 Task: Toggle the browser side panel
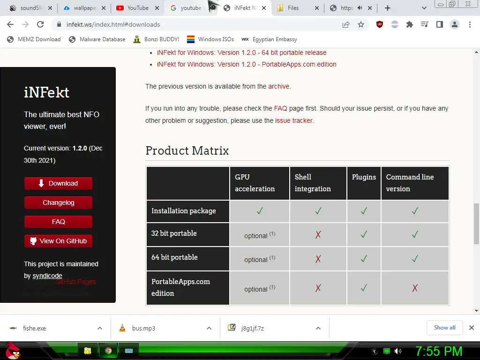coord(440,24)
